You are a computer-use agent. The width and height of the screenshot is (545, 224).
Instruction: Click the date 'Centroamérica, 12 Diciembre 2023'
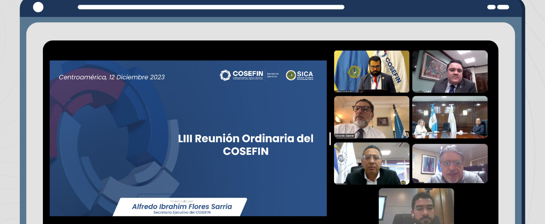pos(112,77)
